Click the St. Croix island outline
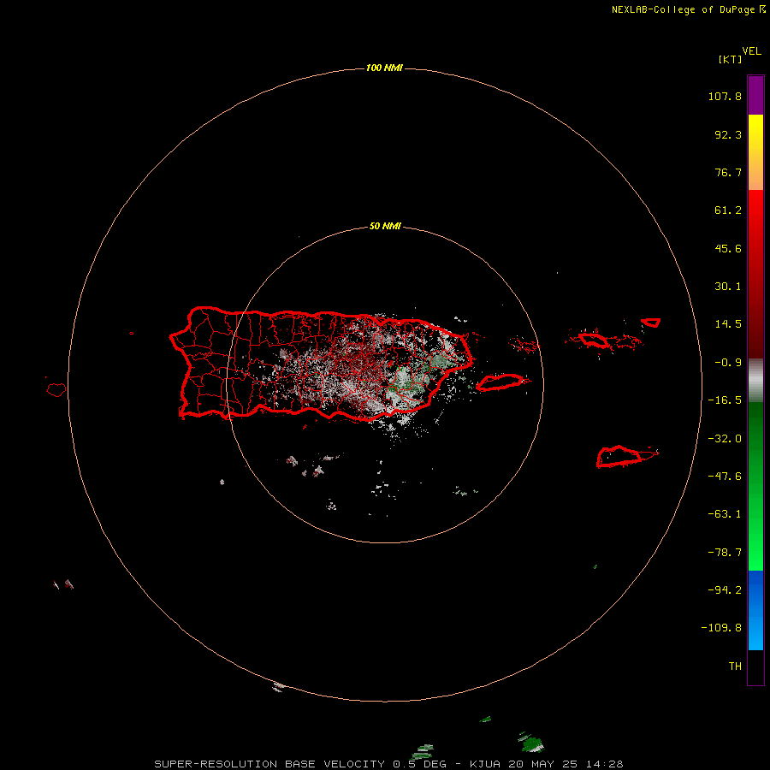 619,456
